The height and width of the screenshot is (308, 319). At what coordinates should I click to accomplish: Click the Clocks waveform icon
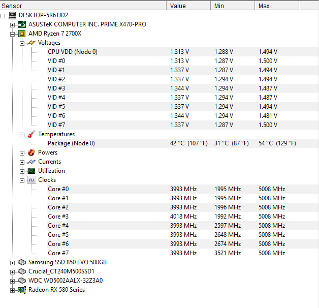[x=31, y=180]
